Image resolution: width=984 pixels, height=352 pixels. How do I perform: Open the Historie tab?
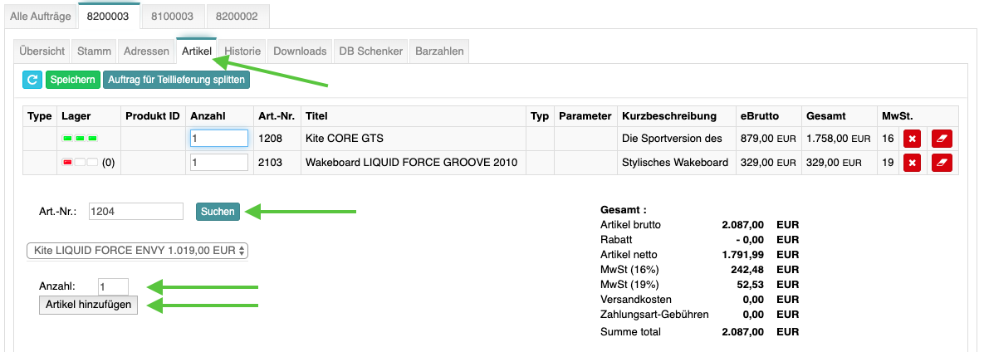pos(242,51)
